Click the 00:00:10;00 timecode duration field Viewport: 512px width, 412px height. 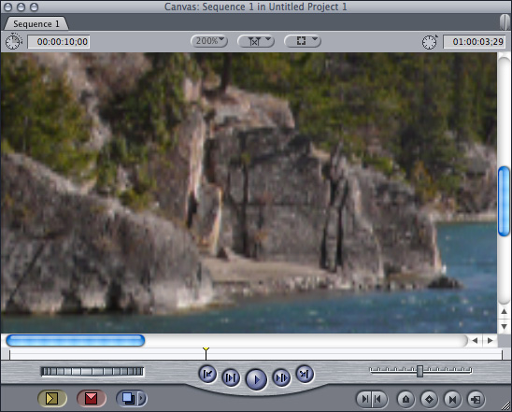click(59, 42)
